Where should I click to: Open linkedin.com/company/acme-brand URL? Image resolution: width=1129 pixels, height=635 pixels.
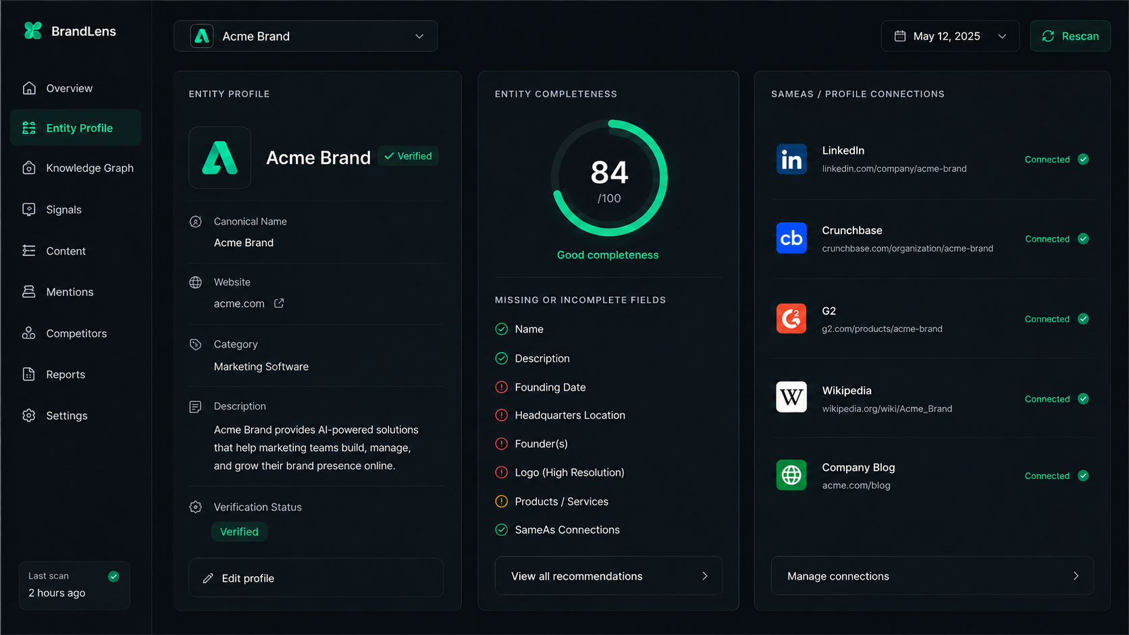pyautogui.click(x=894, y=169)
